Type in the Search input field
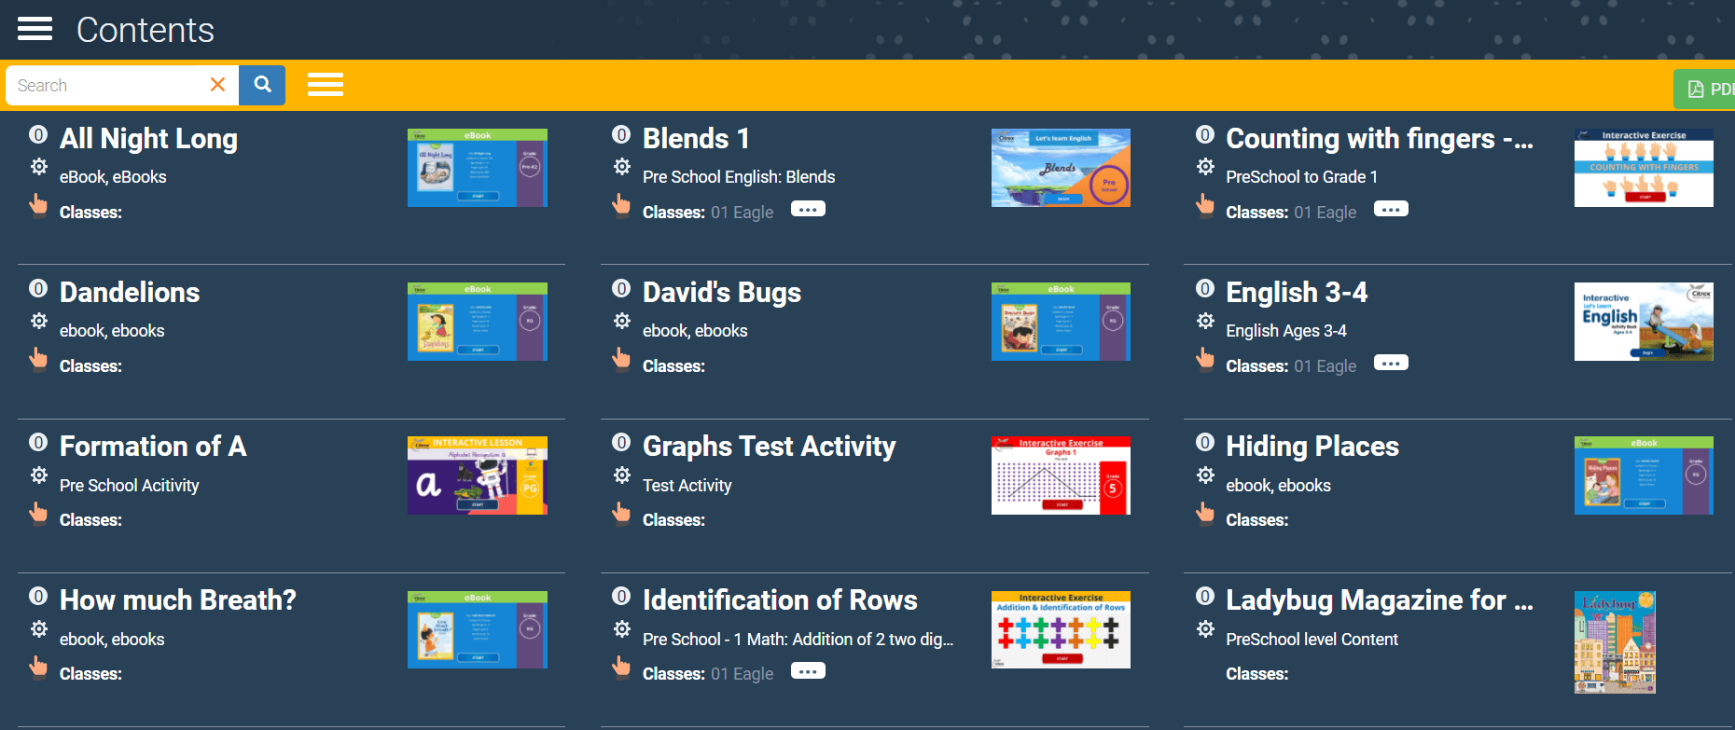This screenshot has width=1735, height=730. click(x=107, y=85)
